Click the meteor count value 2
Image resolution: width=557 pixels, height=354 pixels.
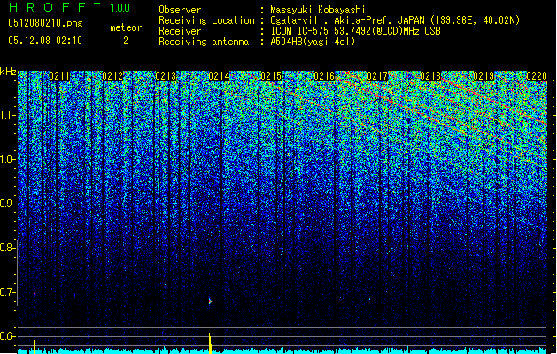(126, 41)
